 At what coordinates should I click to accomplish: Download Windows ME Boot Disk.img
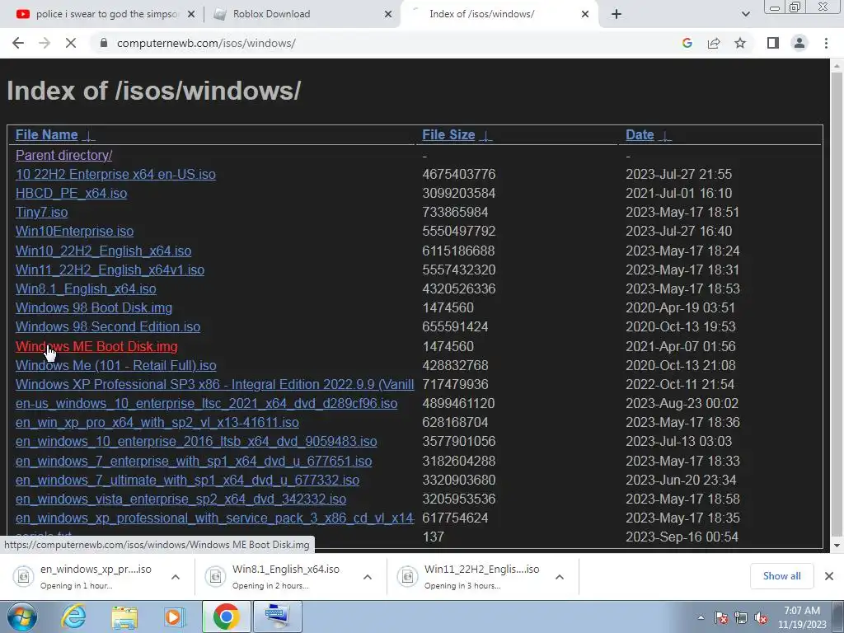click(96, 347)
